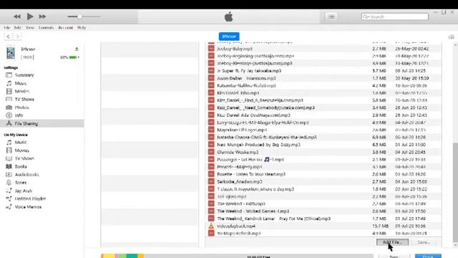Skip forward with the fast-forward button
Image resolution: width=458 pixels, height=258 pixels.
click(x=42, y=16)
